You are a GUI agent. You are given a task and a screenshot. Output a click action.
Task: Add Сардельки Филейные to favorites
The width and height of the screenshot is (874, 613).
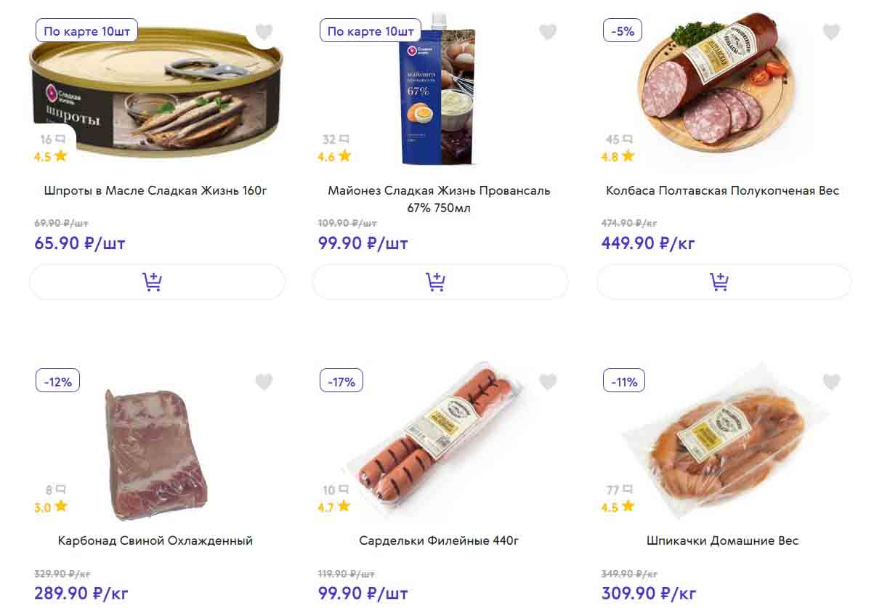coord(548,382)
